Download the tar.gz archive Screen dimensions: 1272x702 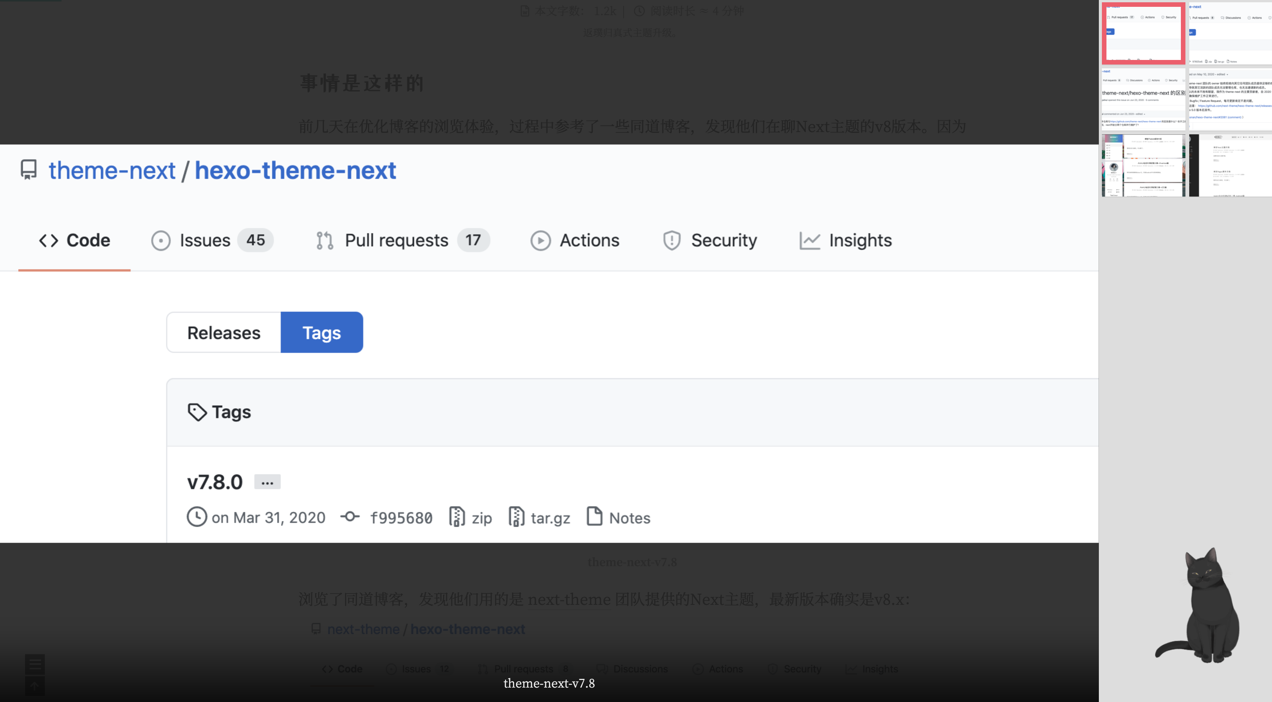click(x=550, y=518)
